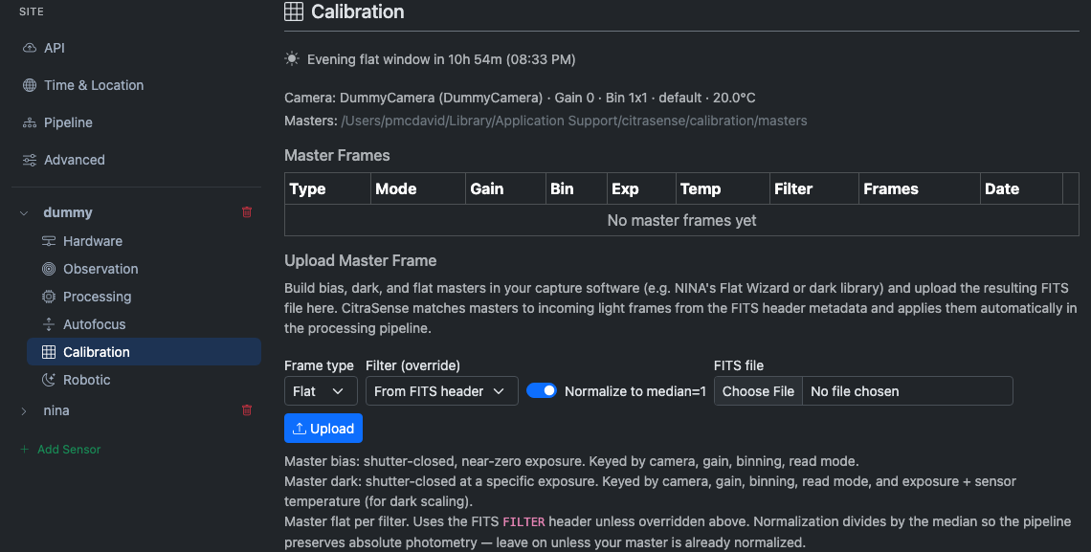Screen dimensions: 1091x552
Task: Click the sun icon beside the evening flat window
Action: pos(292,59)
